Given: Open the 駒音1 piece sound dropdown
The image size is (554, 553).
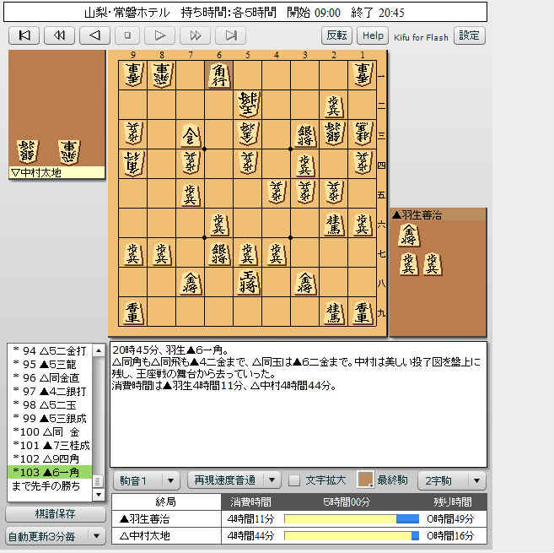Looking at the screenshot, I should point(147,480).
